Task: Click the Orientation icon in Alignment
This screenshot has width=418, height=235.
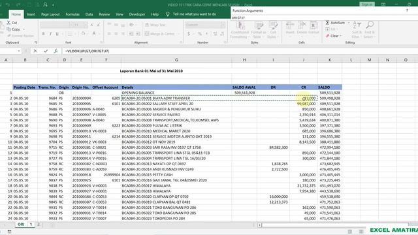Action: pyautogui.click(x=131, y=25)
